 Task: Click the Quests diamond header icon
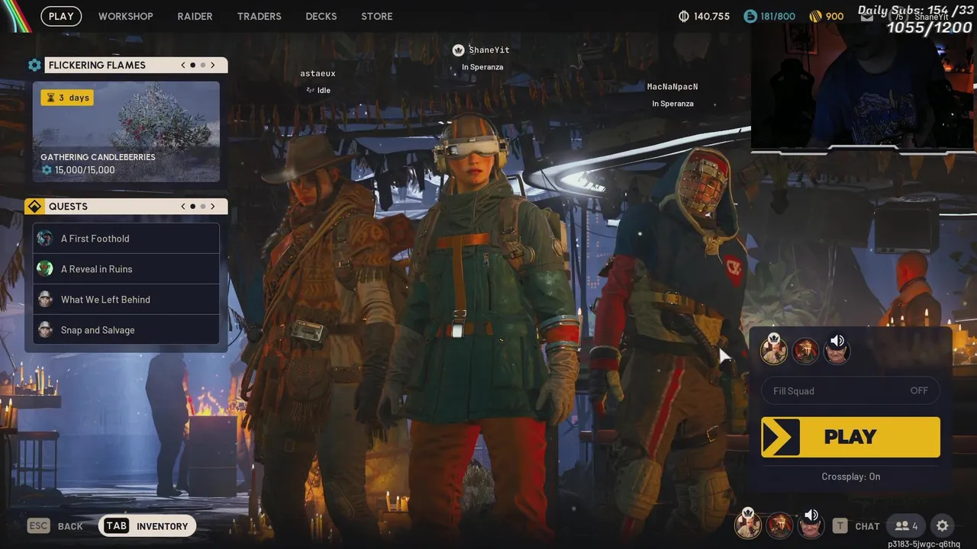coord(34,207)
